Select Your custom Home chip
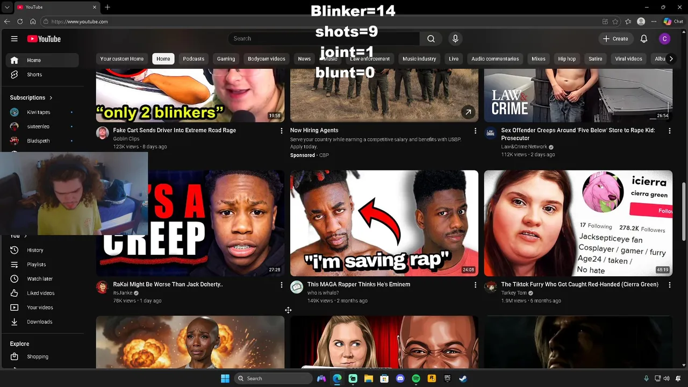Screen dimensions: 688x387 (122, 59)
